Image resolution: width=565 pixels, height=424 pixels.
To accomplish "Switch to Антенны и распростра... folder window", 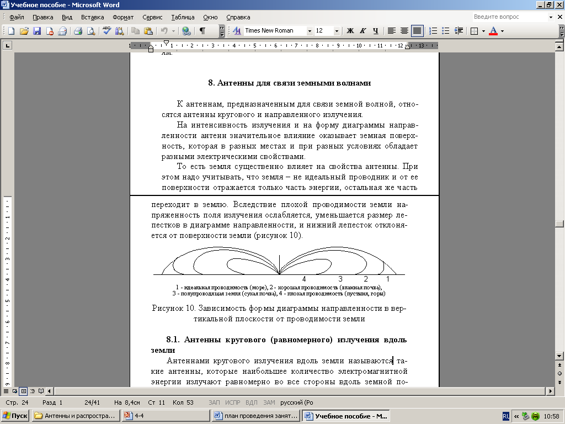I will pos(76,416).
